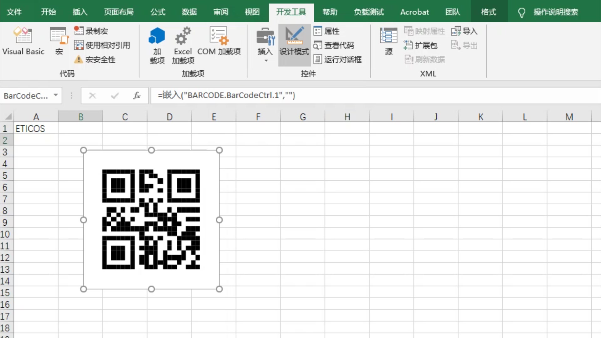Click the bottom-middle handle of barcode control
The width and height of the screenshot is (601, 338).
[x=151, y=289]
